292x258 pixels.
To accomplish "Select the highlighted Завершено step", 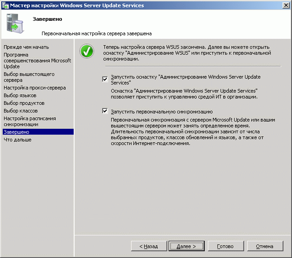I will [x=38, y=132].
